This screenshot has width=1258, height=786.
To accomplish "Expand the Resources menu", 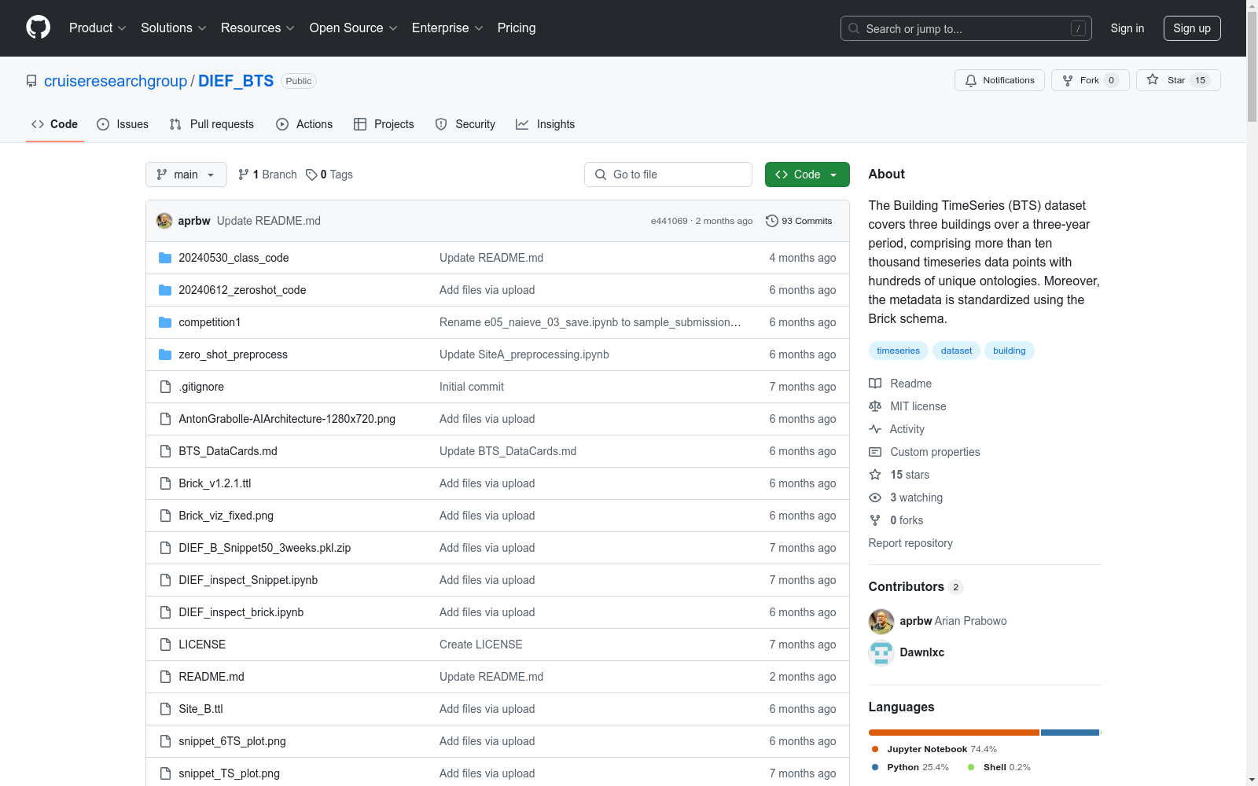I will 258,28.
